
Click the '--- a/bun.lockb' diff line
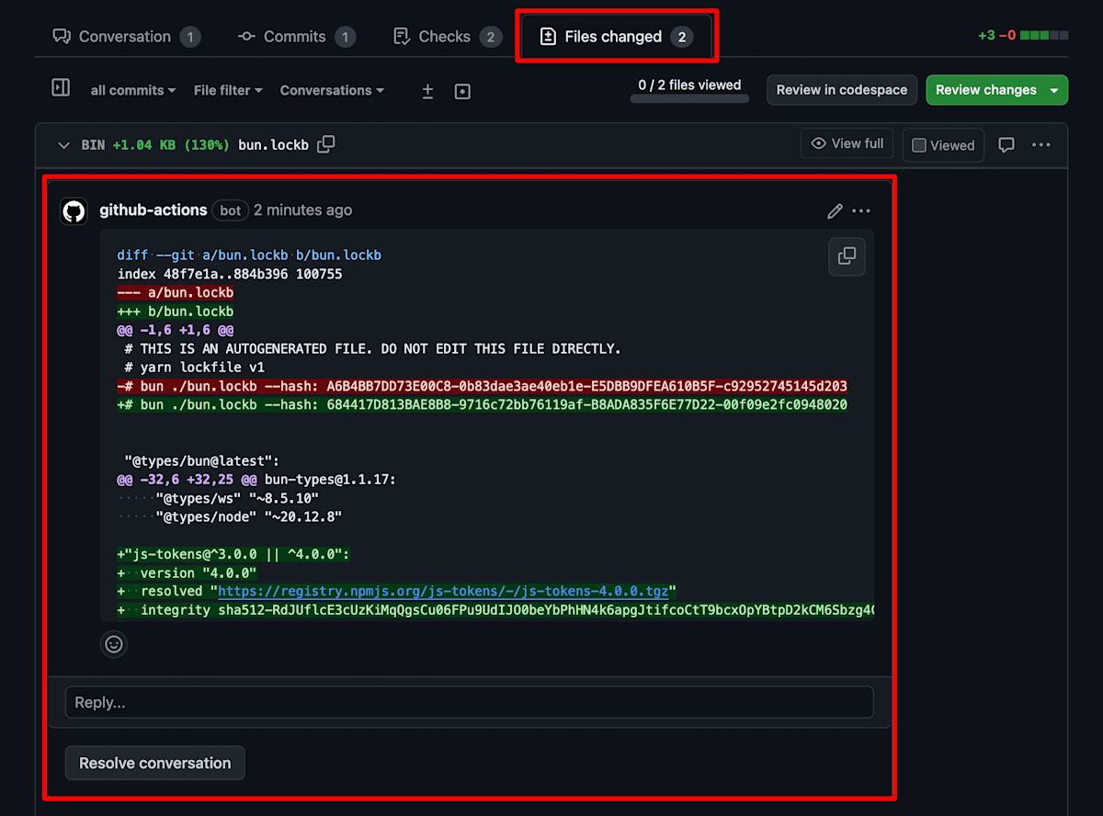176,292
